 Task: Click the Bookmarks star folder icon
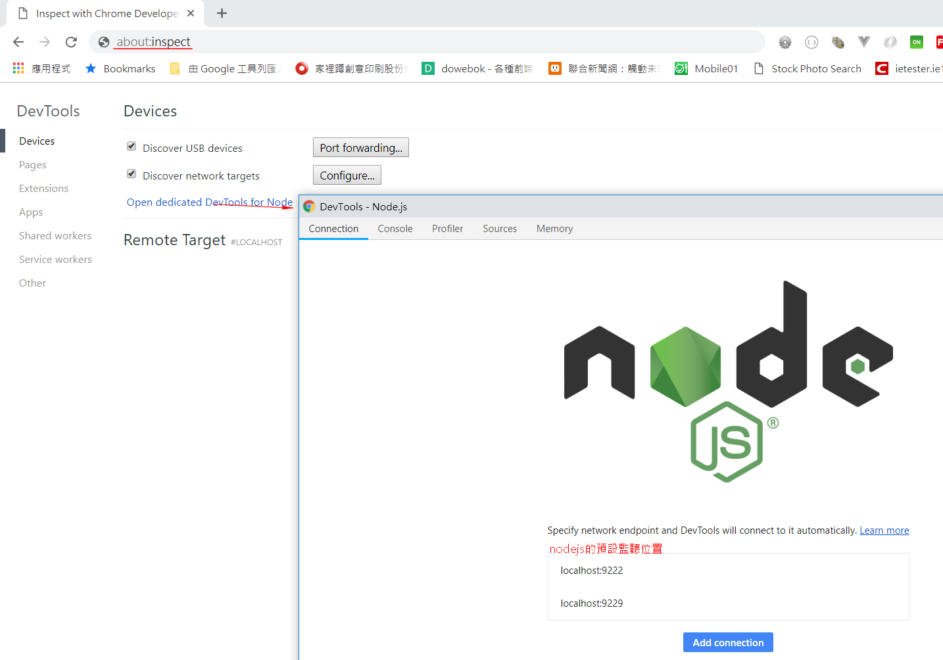pyautogui.click(x=90, y=68)
